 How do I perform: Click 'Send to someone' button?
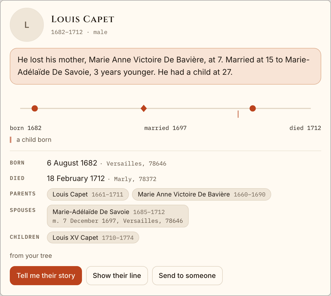tap(187, 276)
